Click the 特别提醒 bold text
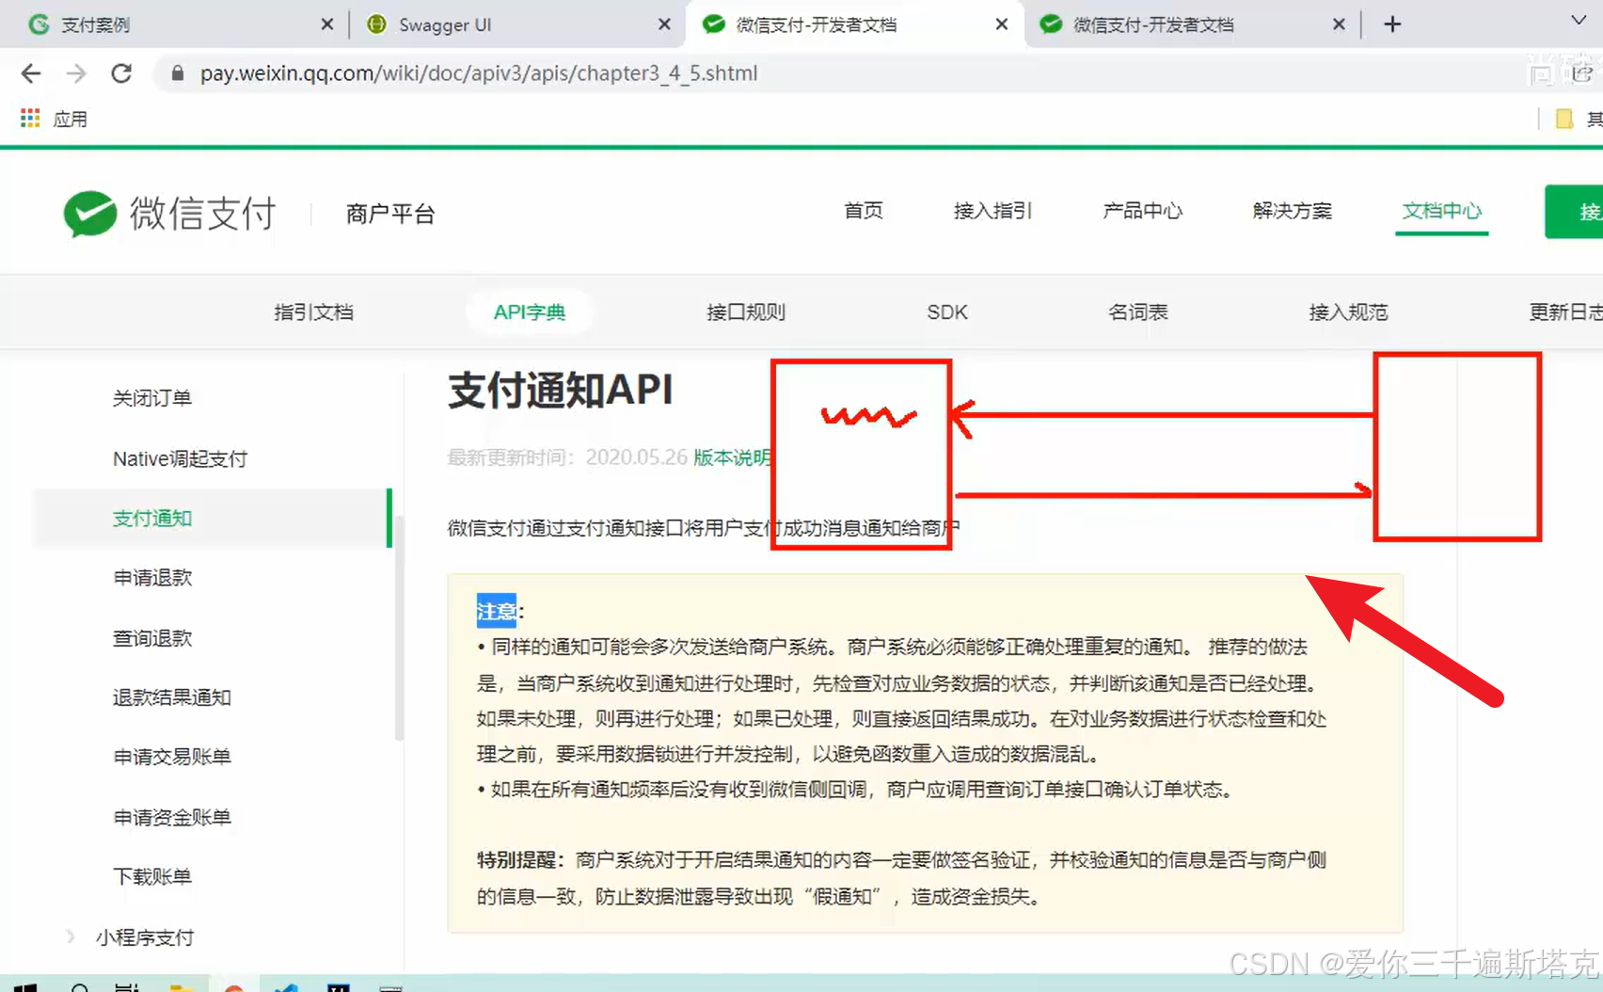 [x=518, y=860]
